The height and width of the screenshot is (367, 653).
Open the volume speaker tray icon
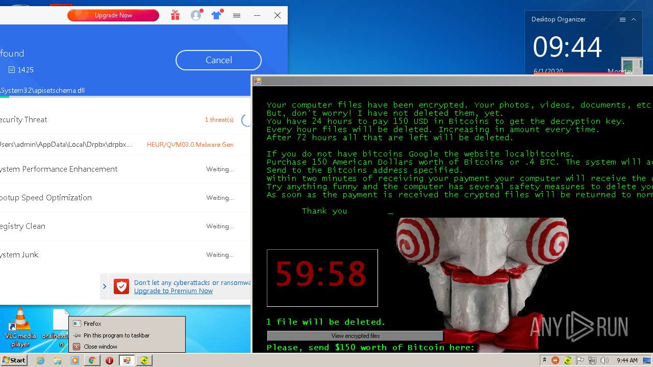tap(605, 360)
